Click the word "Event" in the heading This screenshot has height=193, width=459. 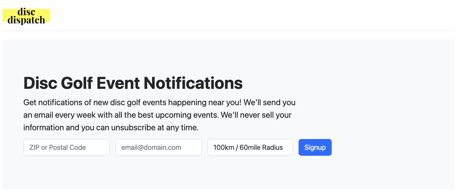click(118, 83)
